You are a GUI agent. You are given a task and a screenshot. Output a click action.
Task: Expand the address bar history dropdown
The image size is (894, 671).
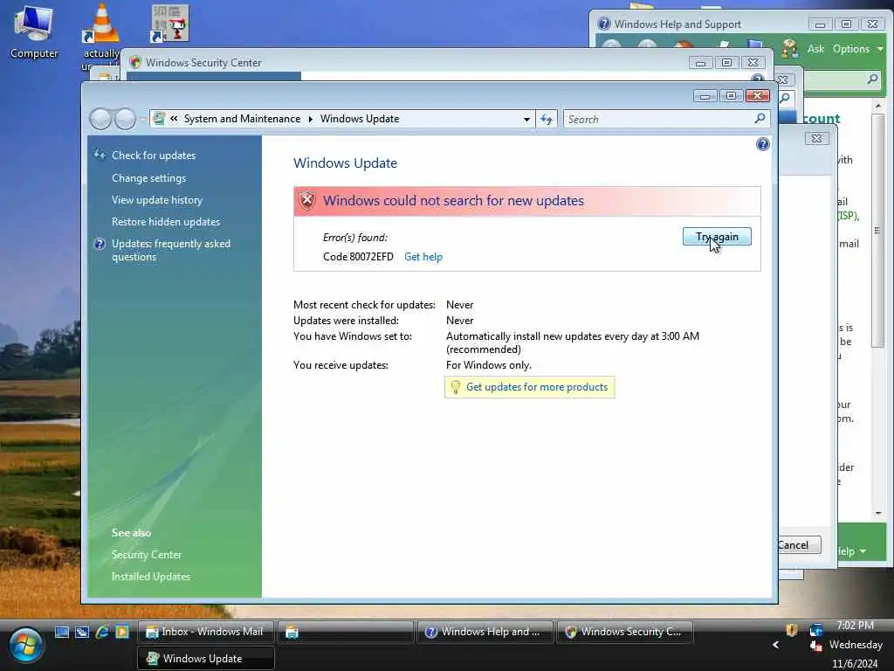click(x=526, y=119)
